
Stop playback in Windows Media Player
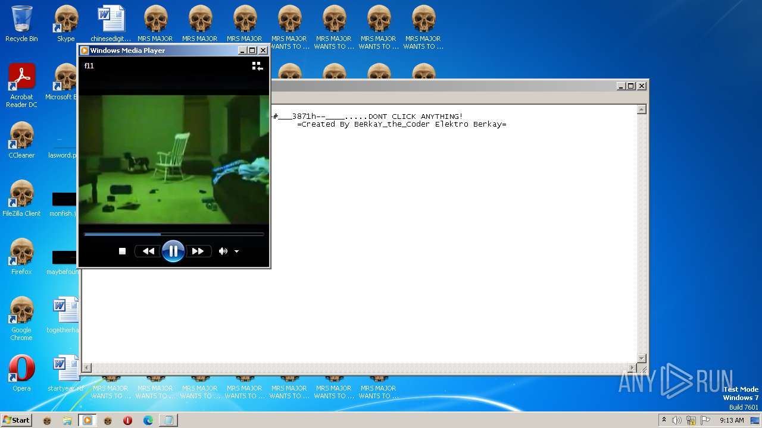click(x=122, y=251)
